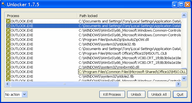Image resolution: width=192 pixels, height=103 pixels.
Task: Click the Unlock button
Action: [136, 94]
